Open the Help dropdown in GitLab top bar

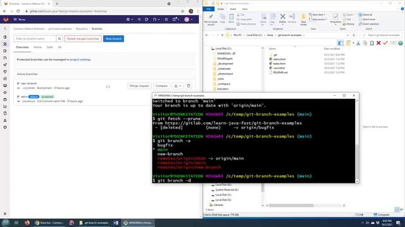tap(176, 20)
